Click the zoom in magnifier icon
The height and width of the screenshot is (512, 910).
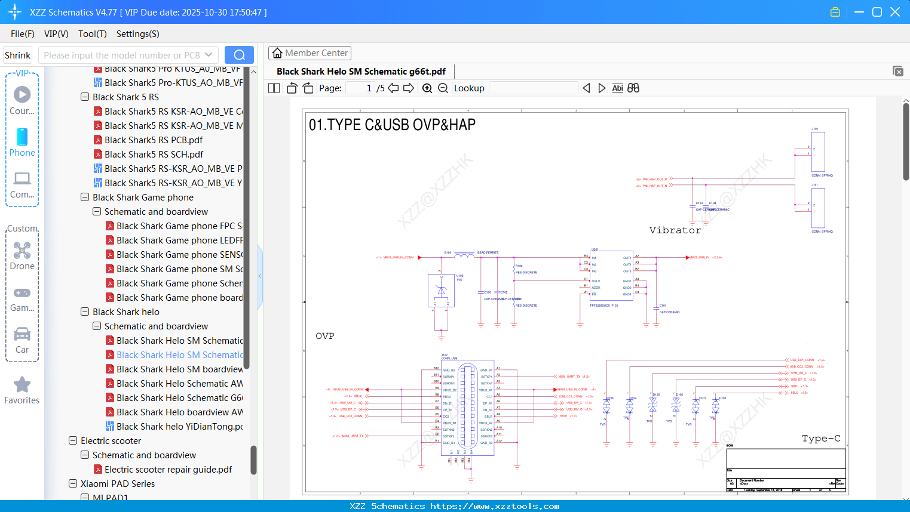[427, 88]
